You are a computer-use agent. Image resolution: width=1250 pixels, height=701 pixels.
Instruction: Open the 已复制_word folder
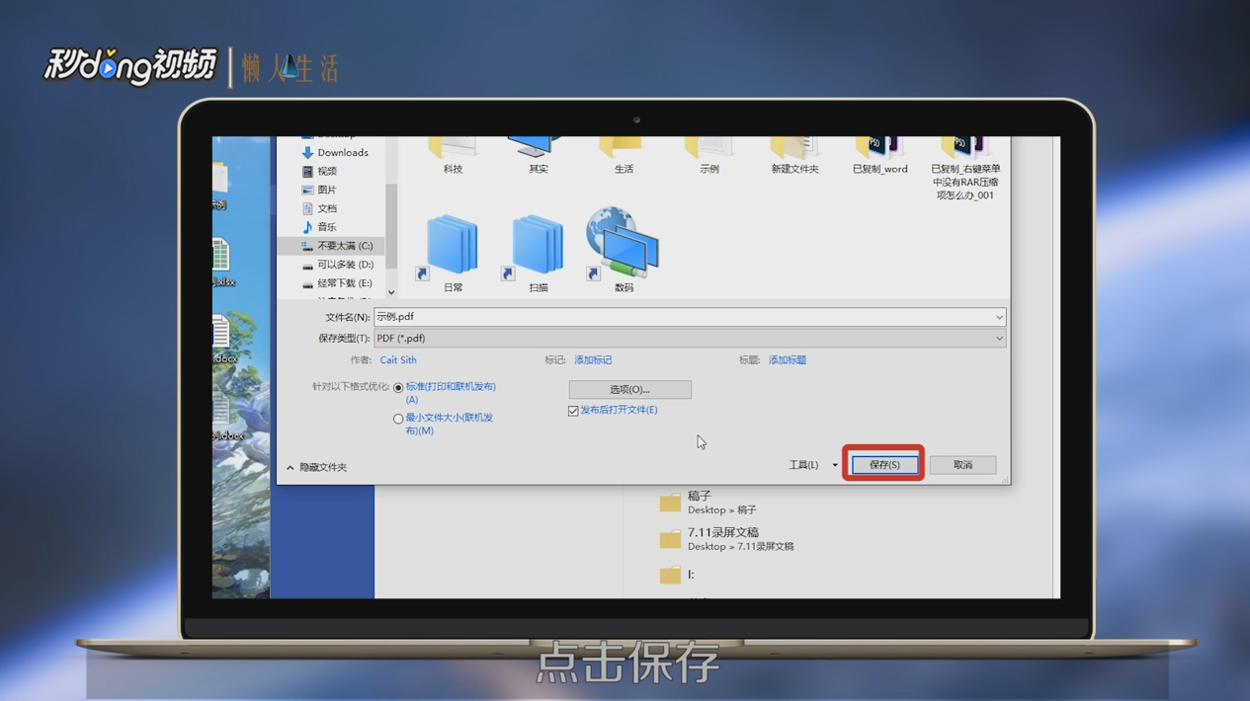(x=879, y=156)
